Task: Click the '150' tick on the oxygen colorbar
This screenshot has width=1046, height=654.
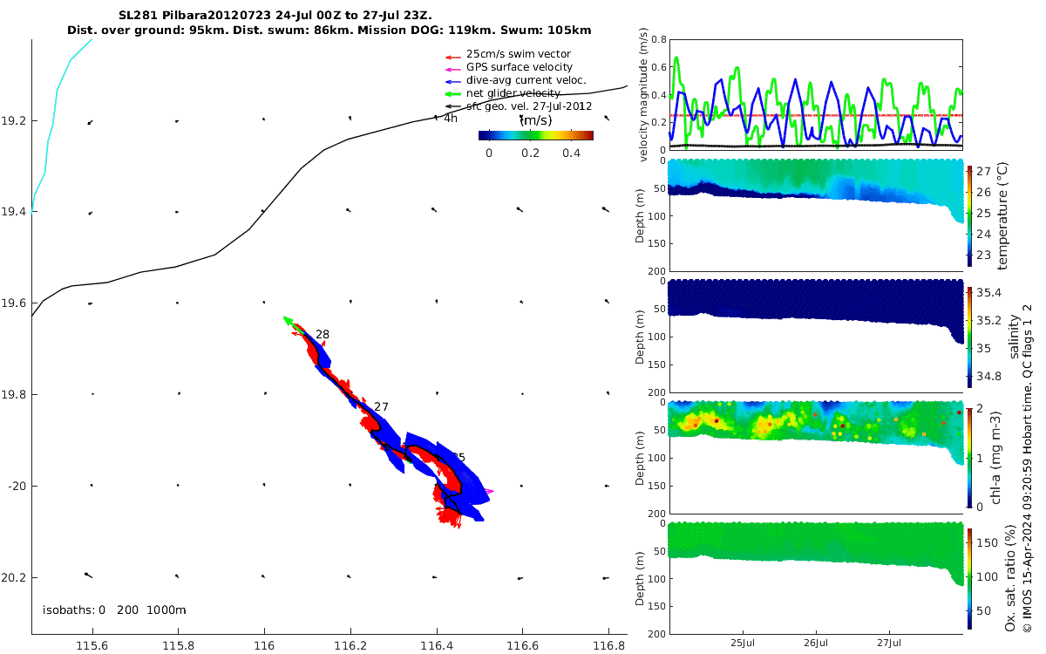Action: pyautogui.click(x=986, y=542)
